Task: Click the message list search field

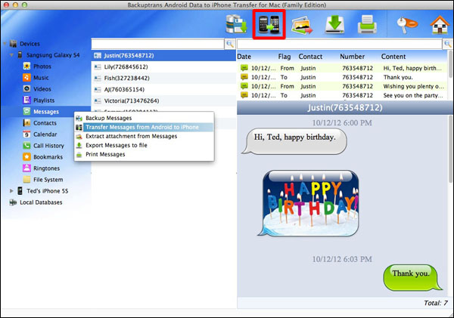Action: pos(339,44)
